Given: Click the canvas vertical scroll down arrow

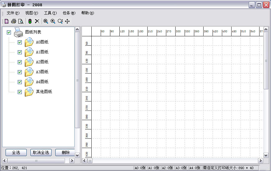Looking at the screenshot, I should pyautogui.click(x=266, y=155).
